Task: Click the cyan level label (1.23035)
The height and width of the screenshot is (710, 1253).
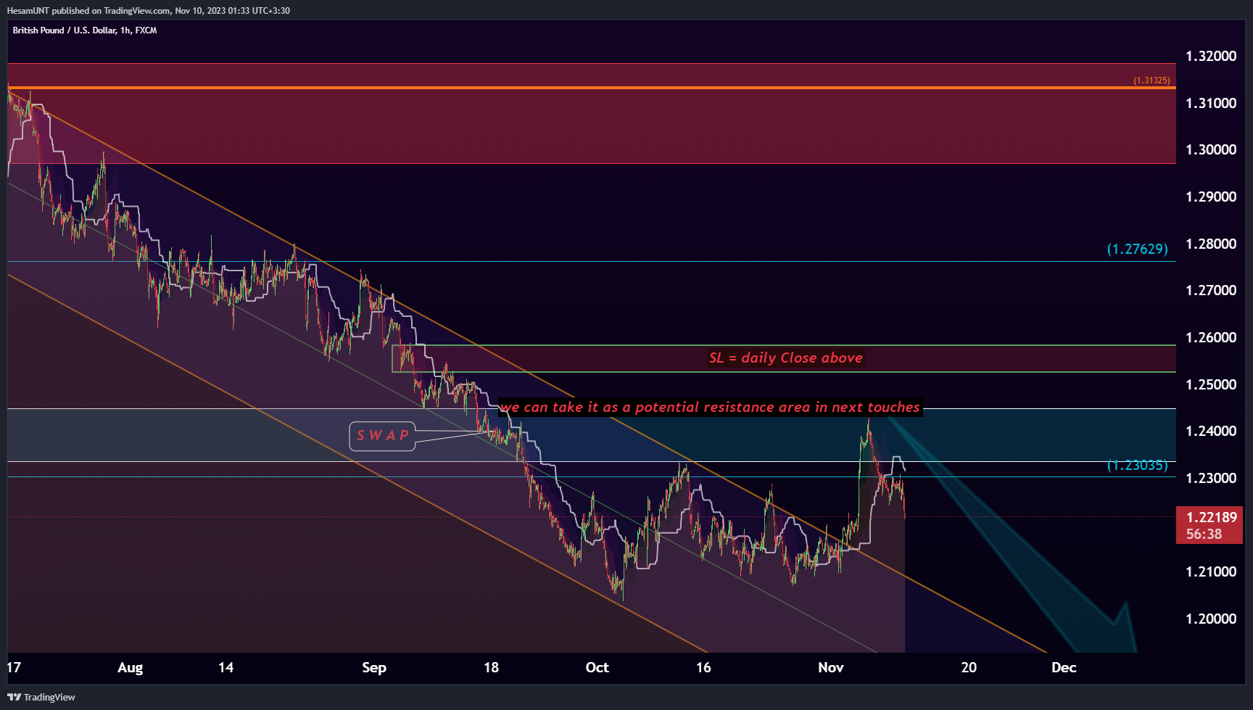Action: (x=1137, y=465)
